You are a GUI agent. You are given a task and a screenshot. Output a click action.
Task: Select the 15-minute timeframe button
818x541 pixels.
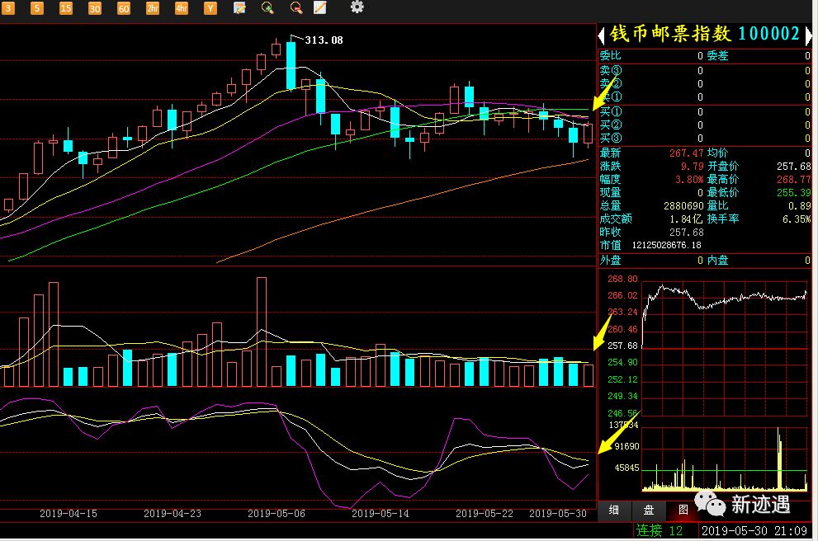click(66, 7)
